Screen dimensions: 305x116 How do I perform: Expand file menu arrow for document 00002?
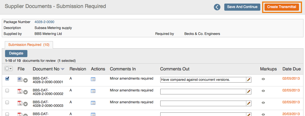pos(26,92)
